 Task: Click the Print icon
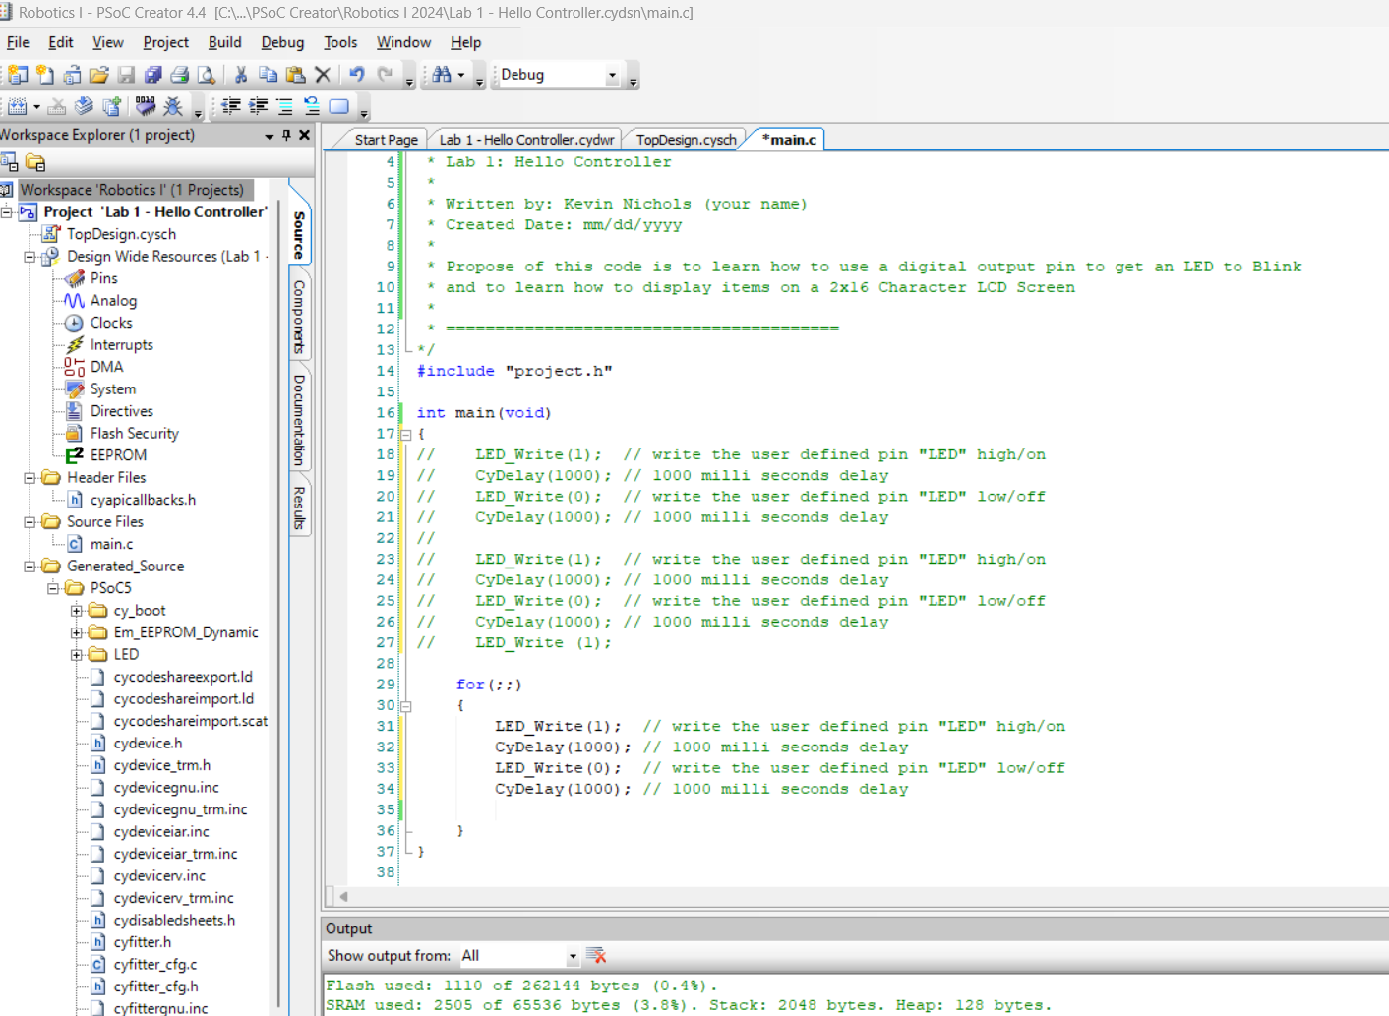[x=179, y=75]
